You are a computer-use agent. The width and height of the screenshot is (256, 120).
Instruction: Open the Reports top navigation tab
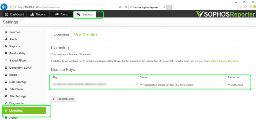(38, 14)
